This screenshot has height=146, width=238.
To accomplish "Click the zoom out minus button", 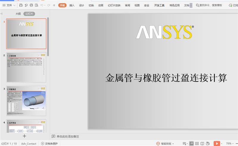I will (x=237, y=144).
